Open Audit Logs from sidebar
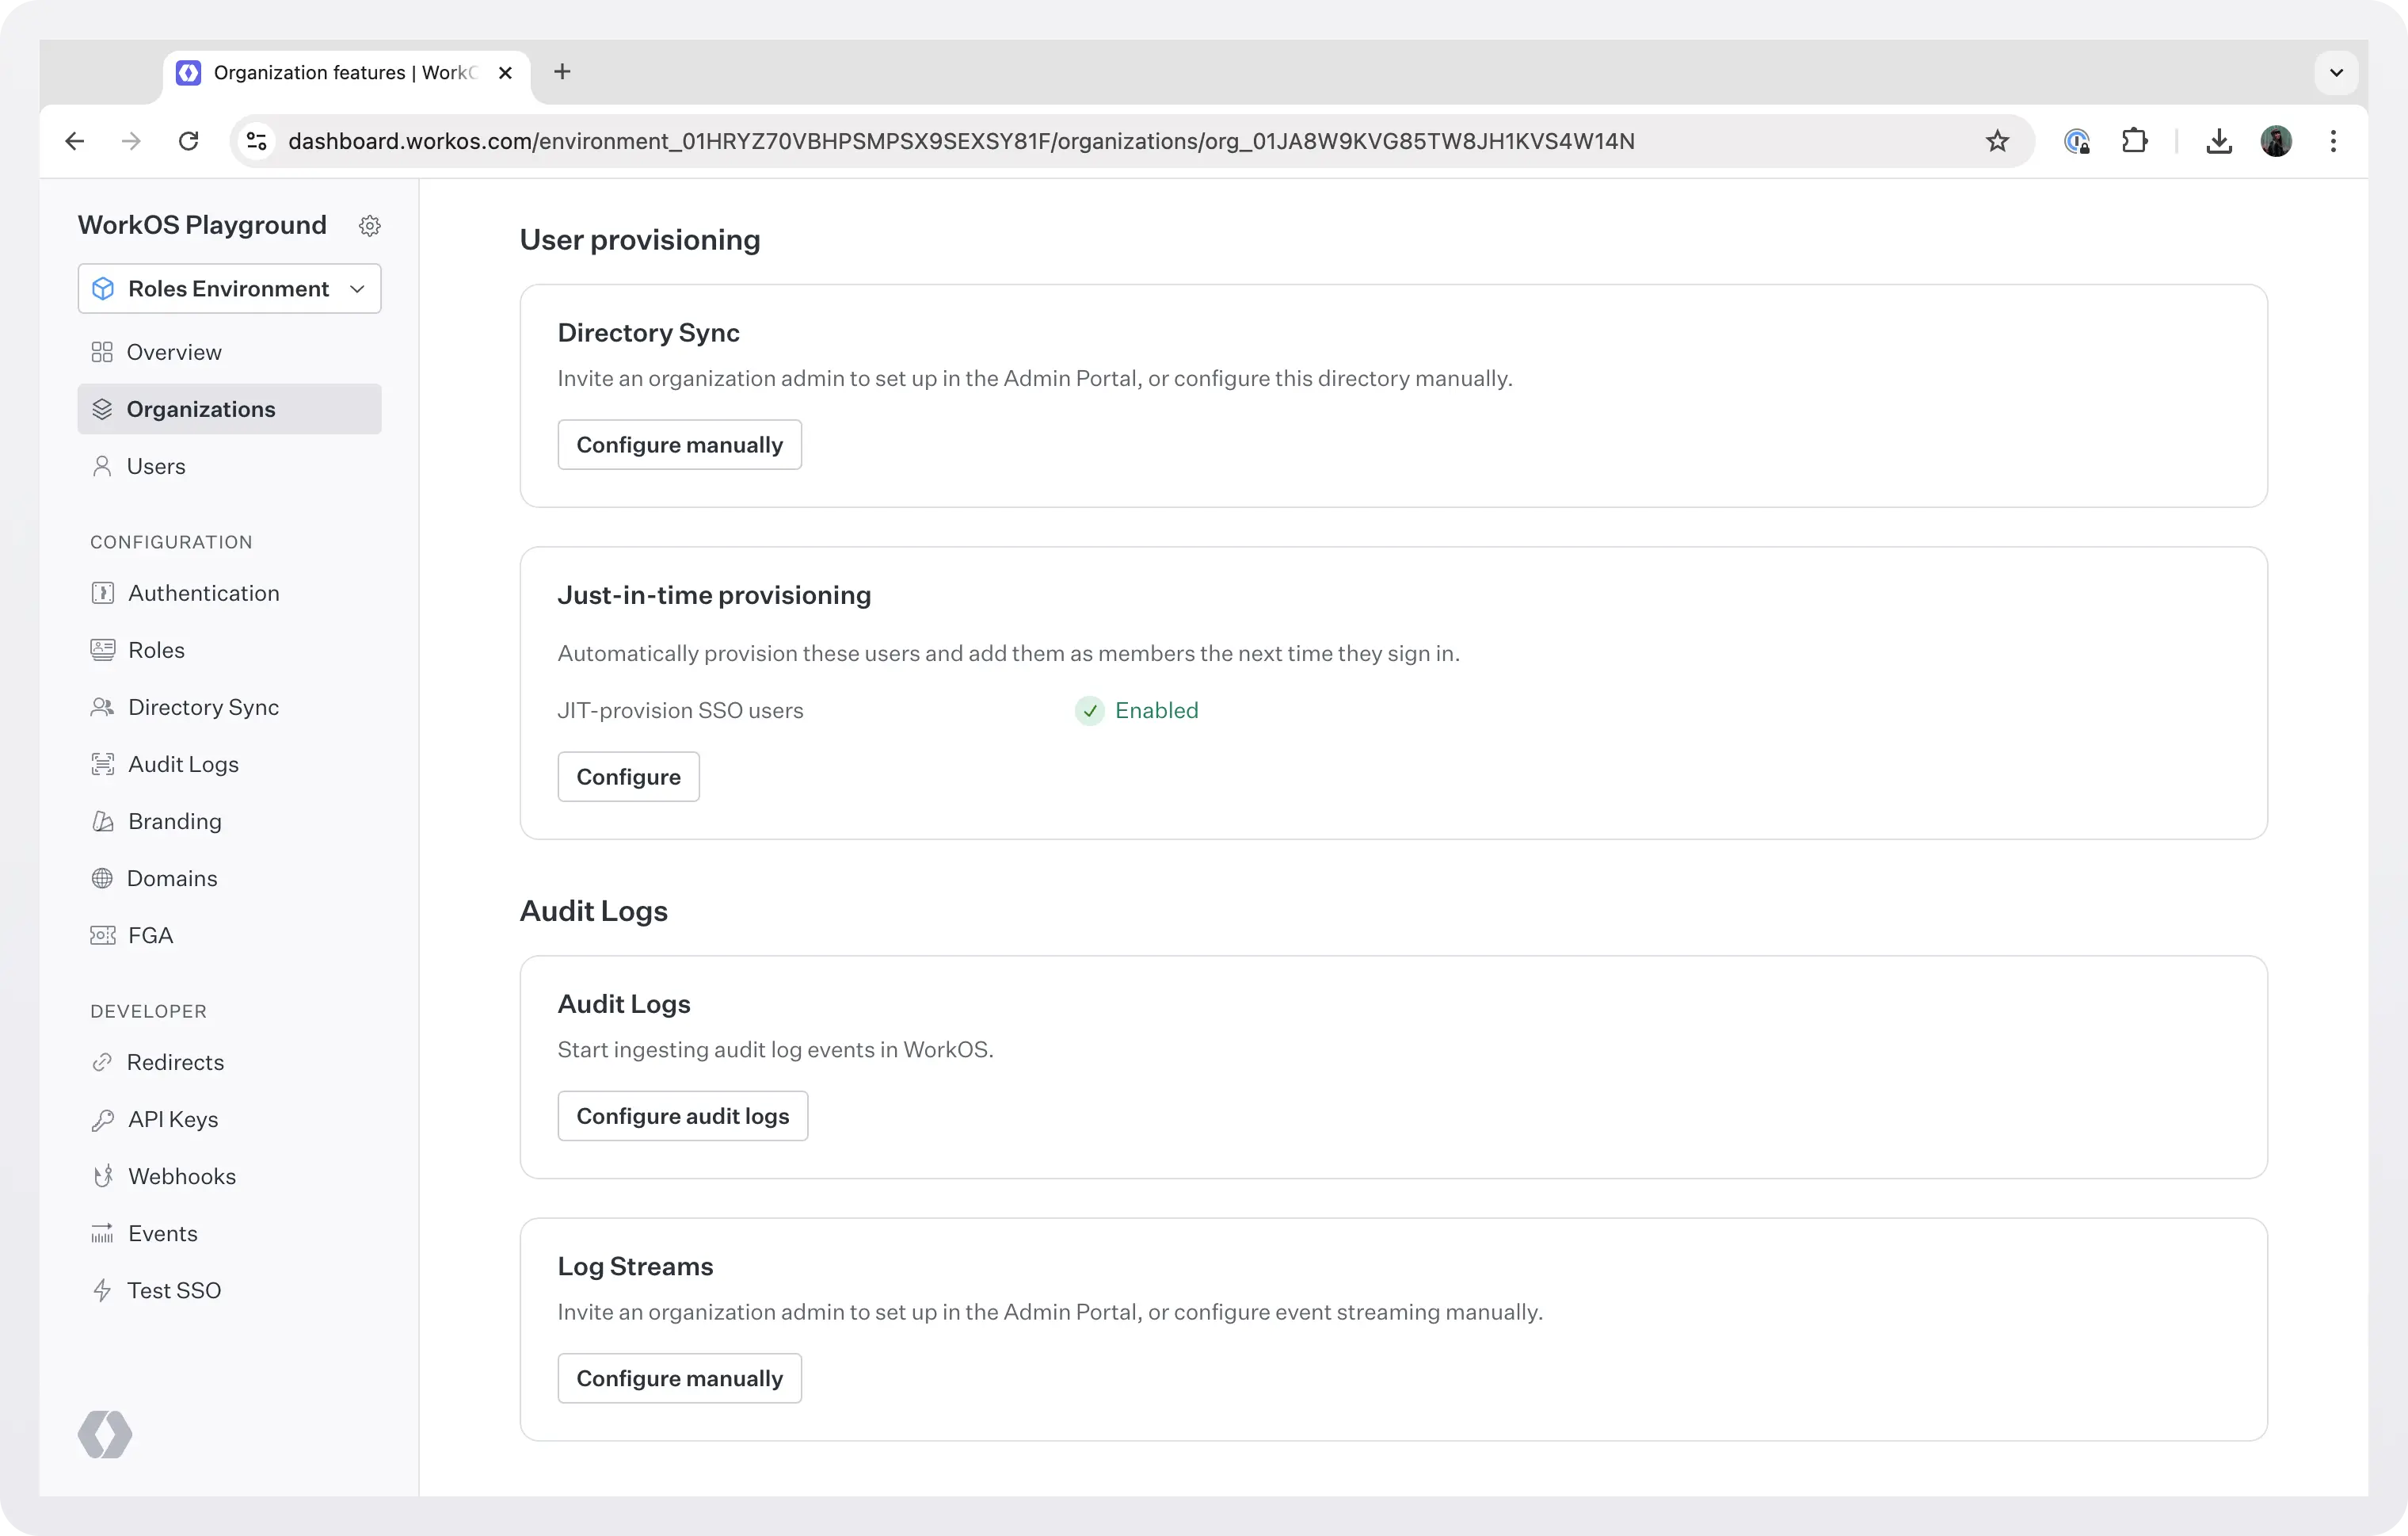The width and height of the screenshot is (2408, 1536). coord(229,765)
